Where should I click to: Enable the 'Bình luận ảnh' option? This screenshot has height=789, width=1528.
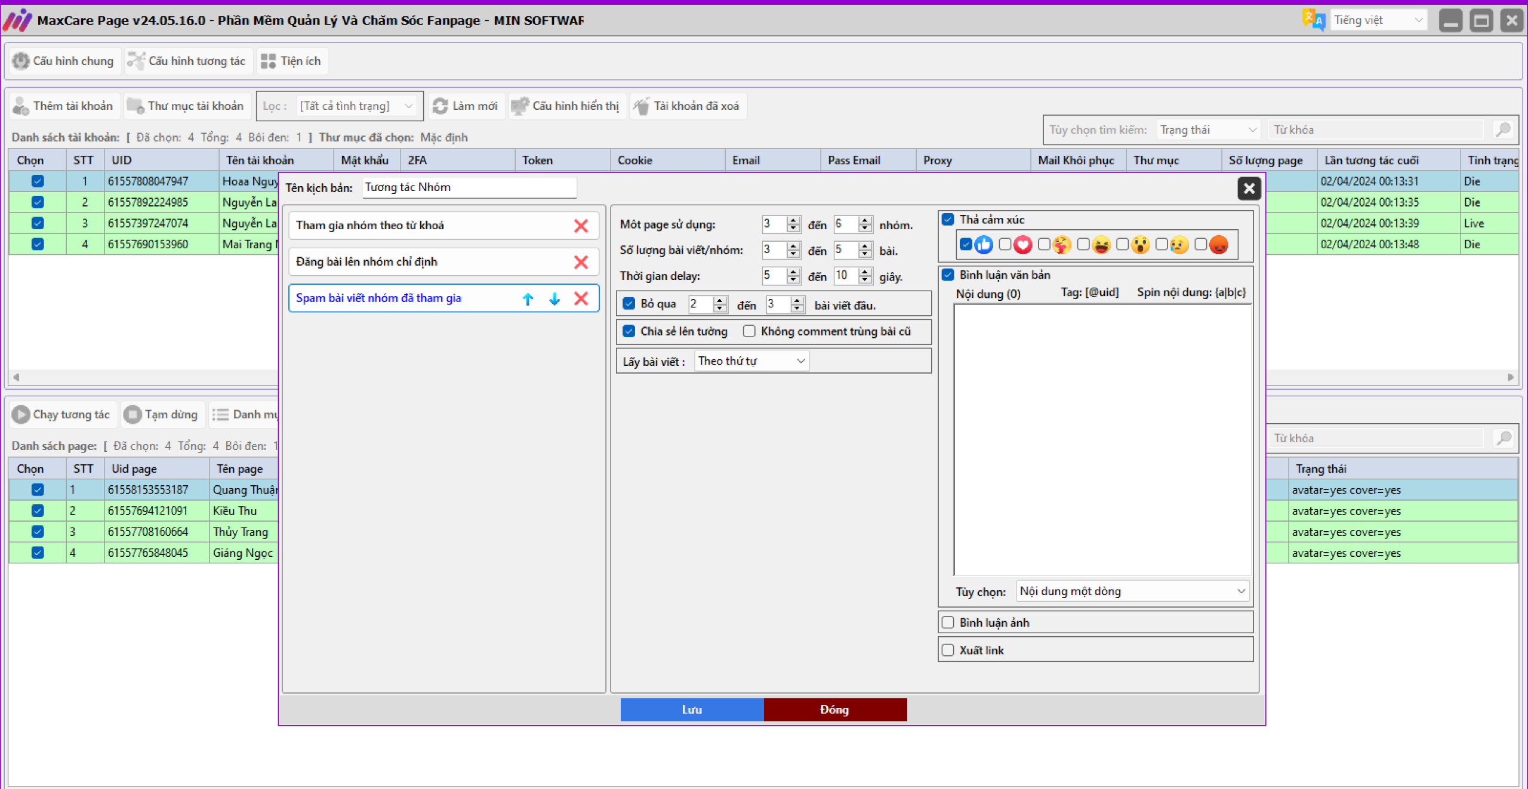tap(948, 622)
